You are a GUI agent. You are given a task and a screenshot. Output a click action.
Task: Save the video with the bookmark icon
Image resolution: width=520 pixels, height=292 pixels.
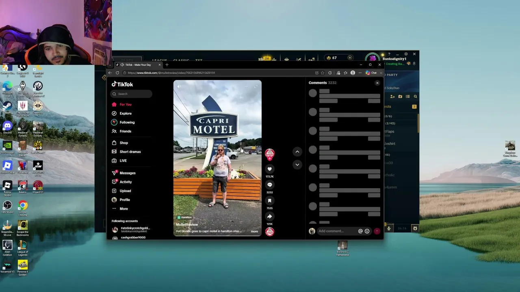269,201
